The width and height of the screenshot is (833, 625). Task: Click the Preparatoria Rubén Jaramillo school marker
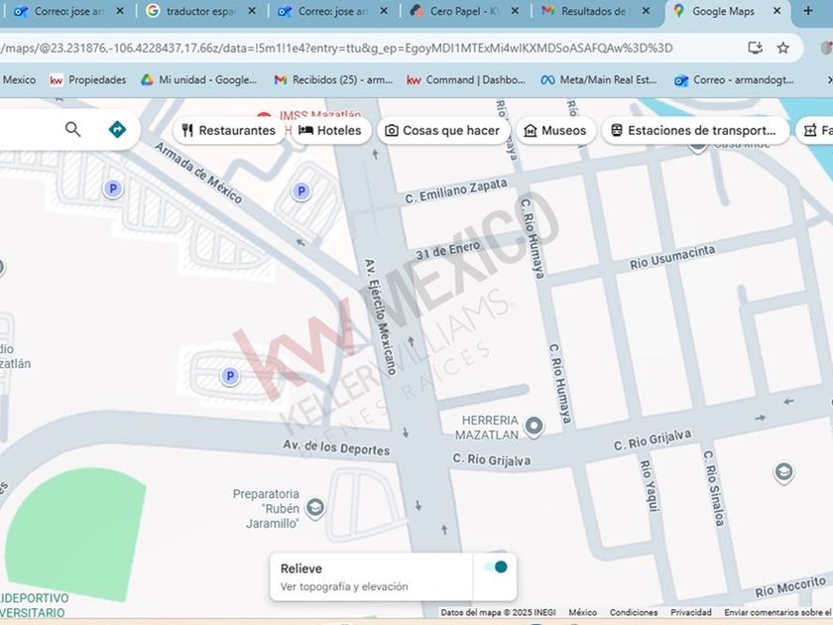(x=315, y=509)
